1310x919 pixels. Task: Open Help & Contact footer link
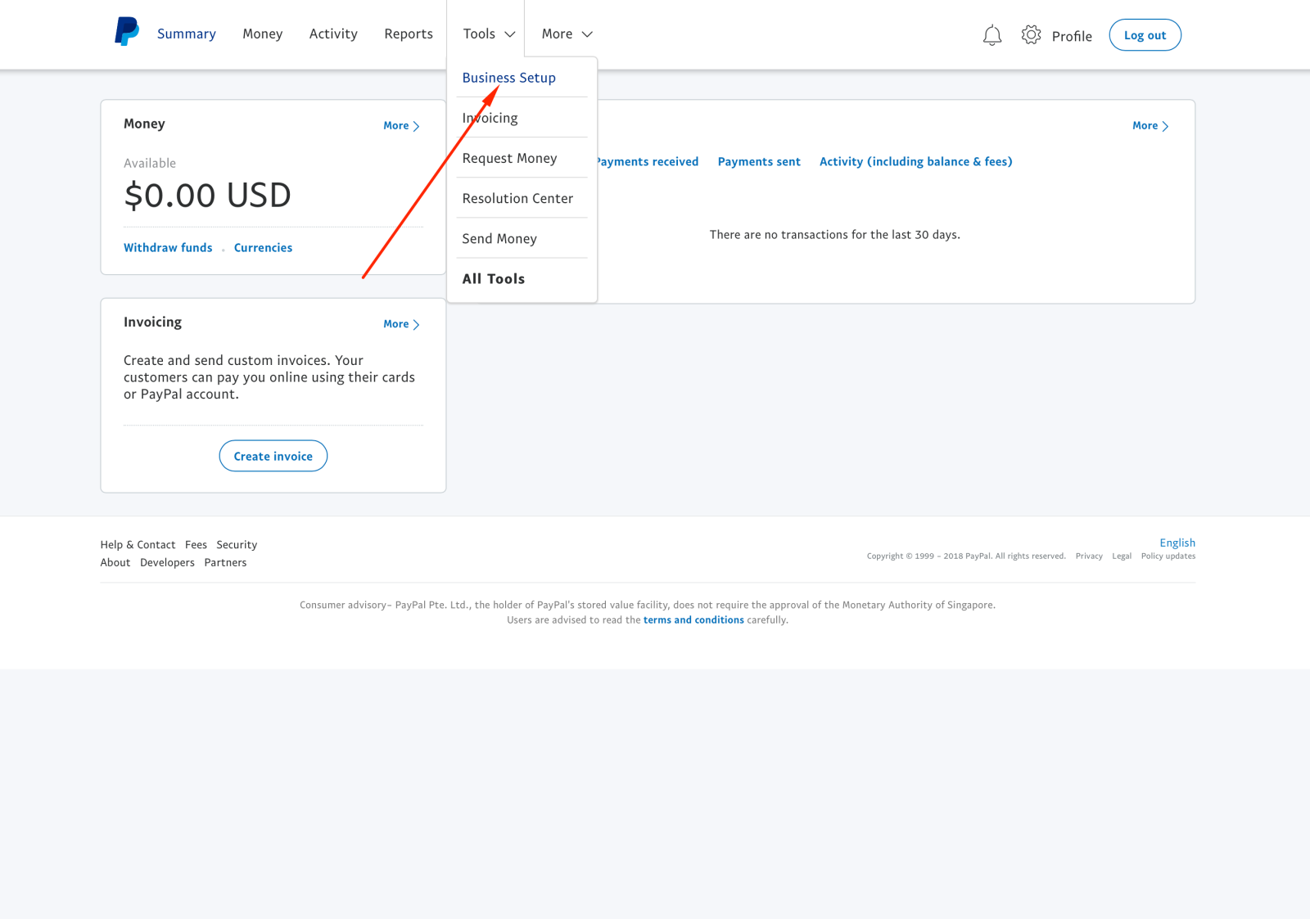138,544
